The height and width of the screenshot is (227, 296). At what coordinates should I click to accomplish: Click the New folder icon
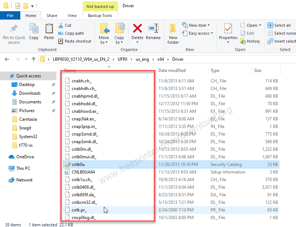pos(173,29)
